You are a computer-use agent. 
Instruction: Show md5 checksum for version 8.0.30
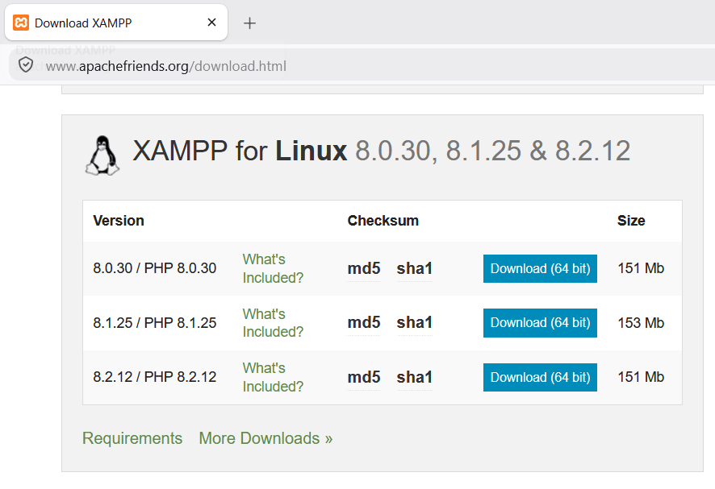point(363,268)
